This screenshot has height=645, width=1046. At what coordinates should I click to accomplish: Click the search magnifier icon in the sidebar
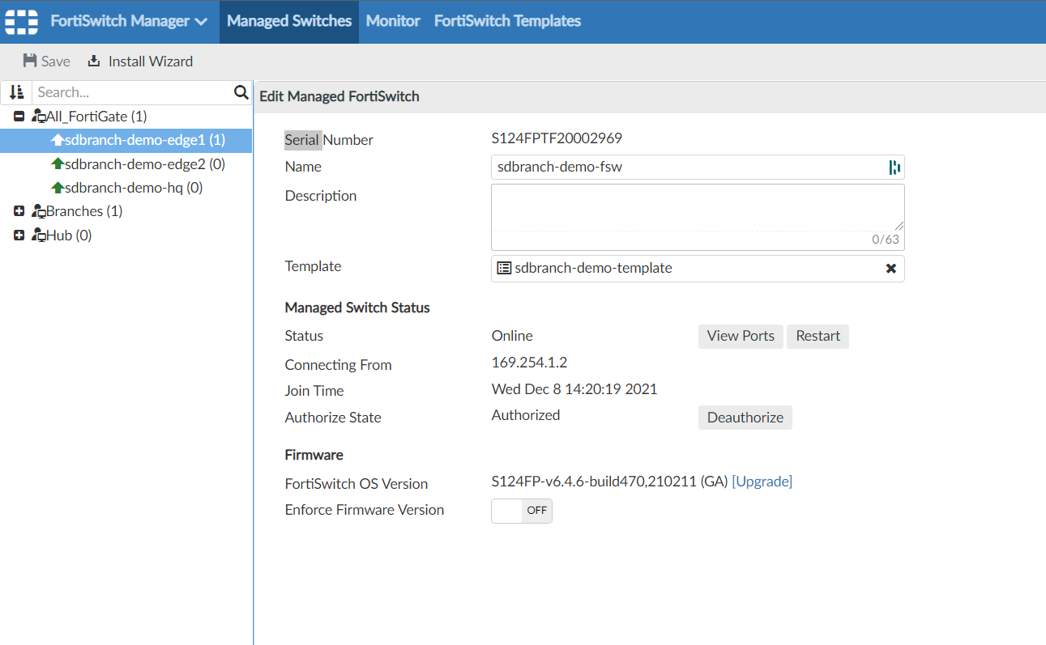pyautogui.click(x=241, y=91)
